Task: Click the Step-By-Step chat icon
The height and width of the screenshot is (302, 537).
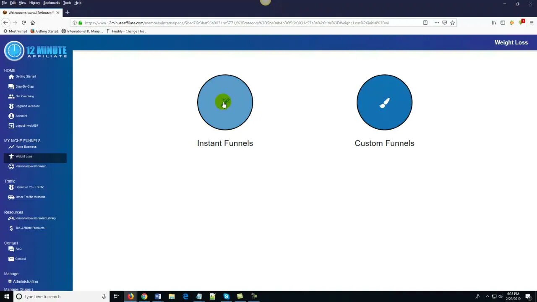Action: [x=11, y=86]
